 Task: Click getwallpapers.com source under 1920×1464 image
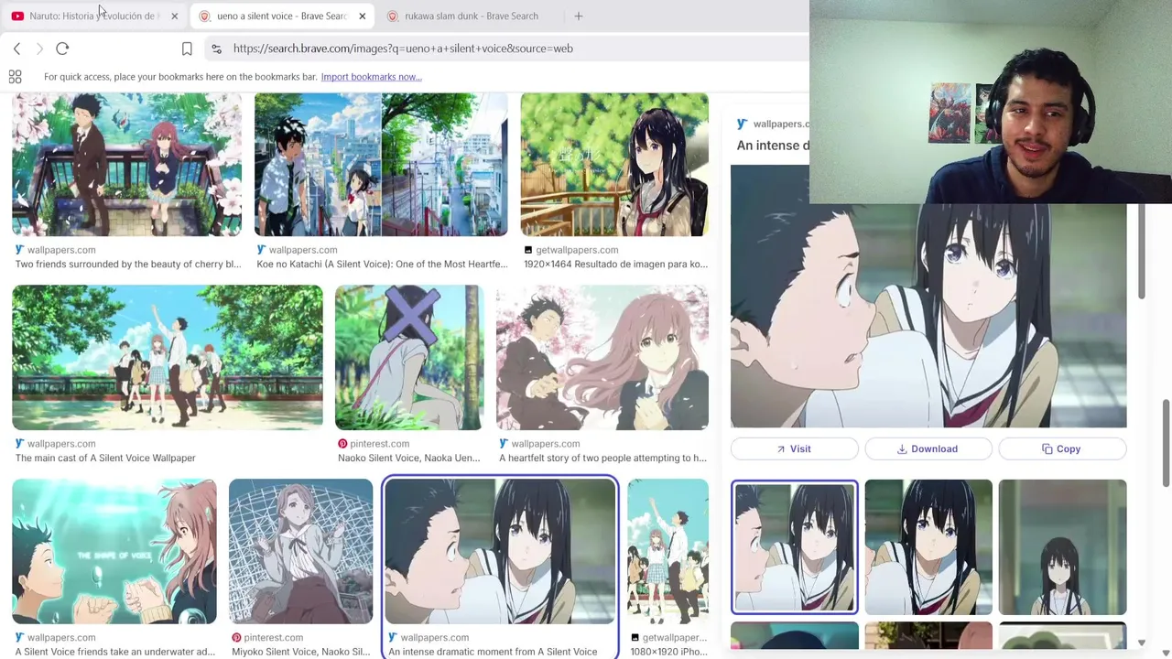click(577, 250)
